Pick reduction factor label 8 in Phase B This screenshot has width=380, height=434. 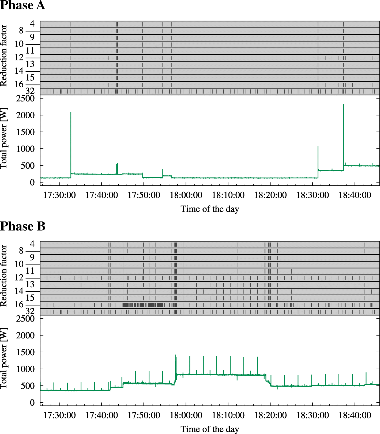point(21,251)
